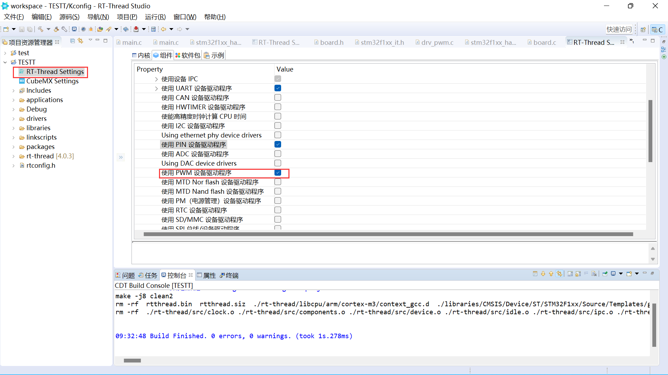Enable the CAN device driver checkbox
This screenshot has height=375, width=668.
tap(278, 98)
